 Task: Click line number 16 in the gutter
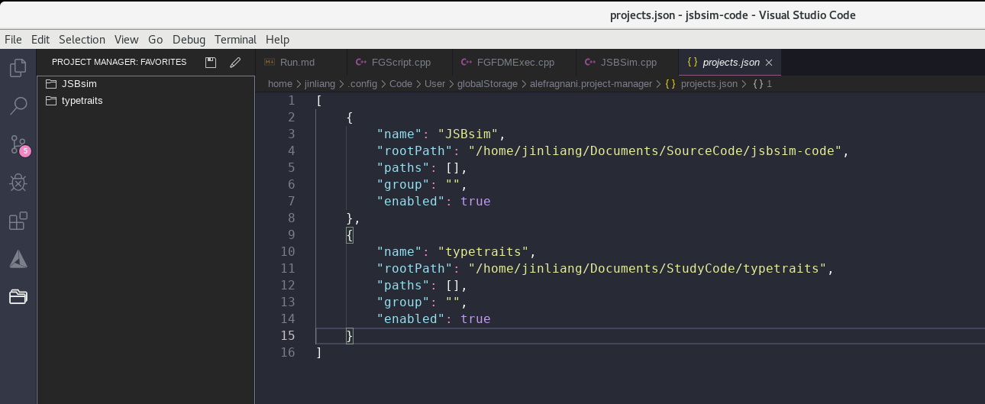[x=287, y=352]
